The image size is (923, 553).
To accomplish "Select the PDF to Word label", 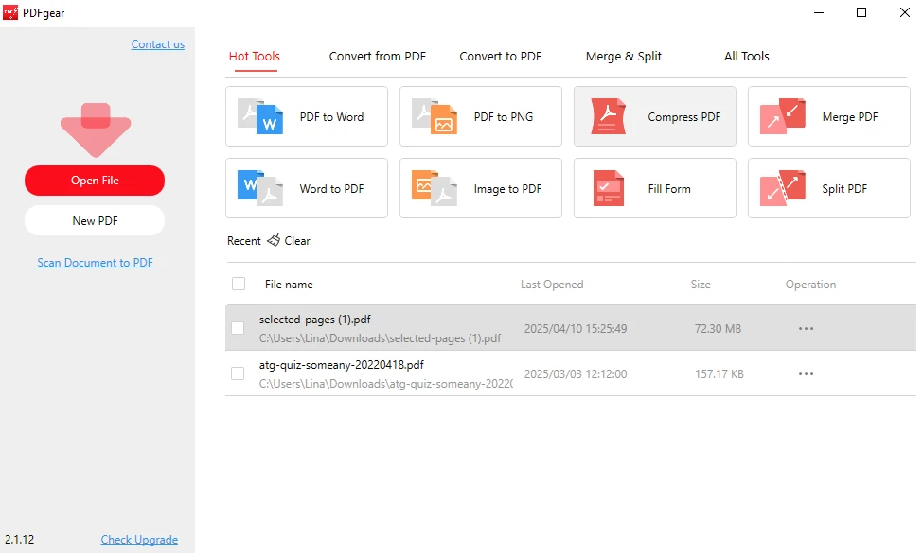I will 331,117.
